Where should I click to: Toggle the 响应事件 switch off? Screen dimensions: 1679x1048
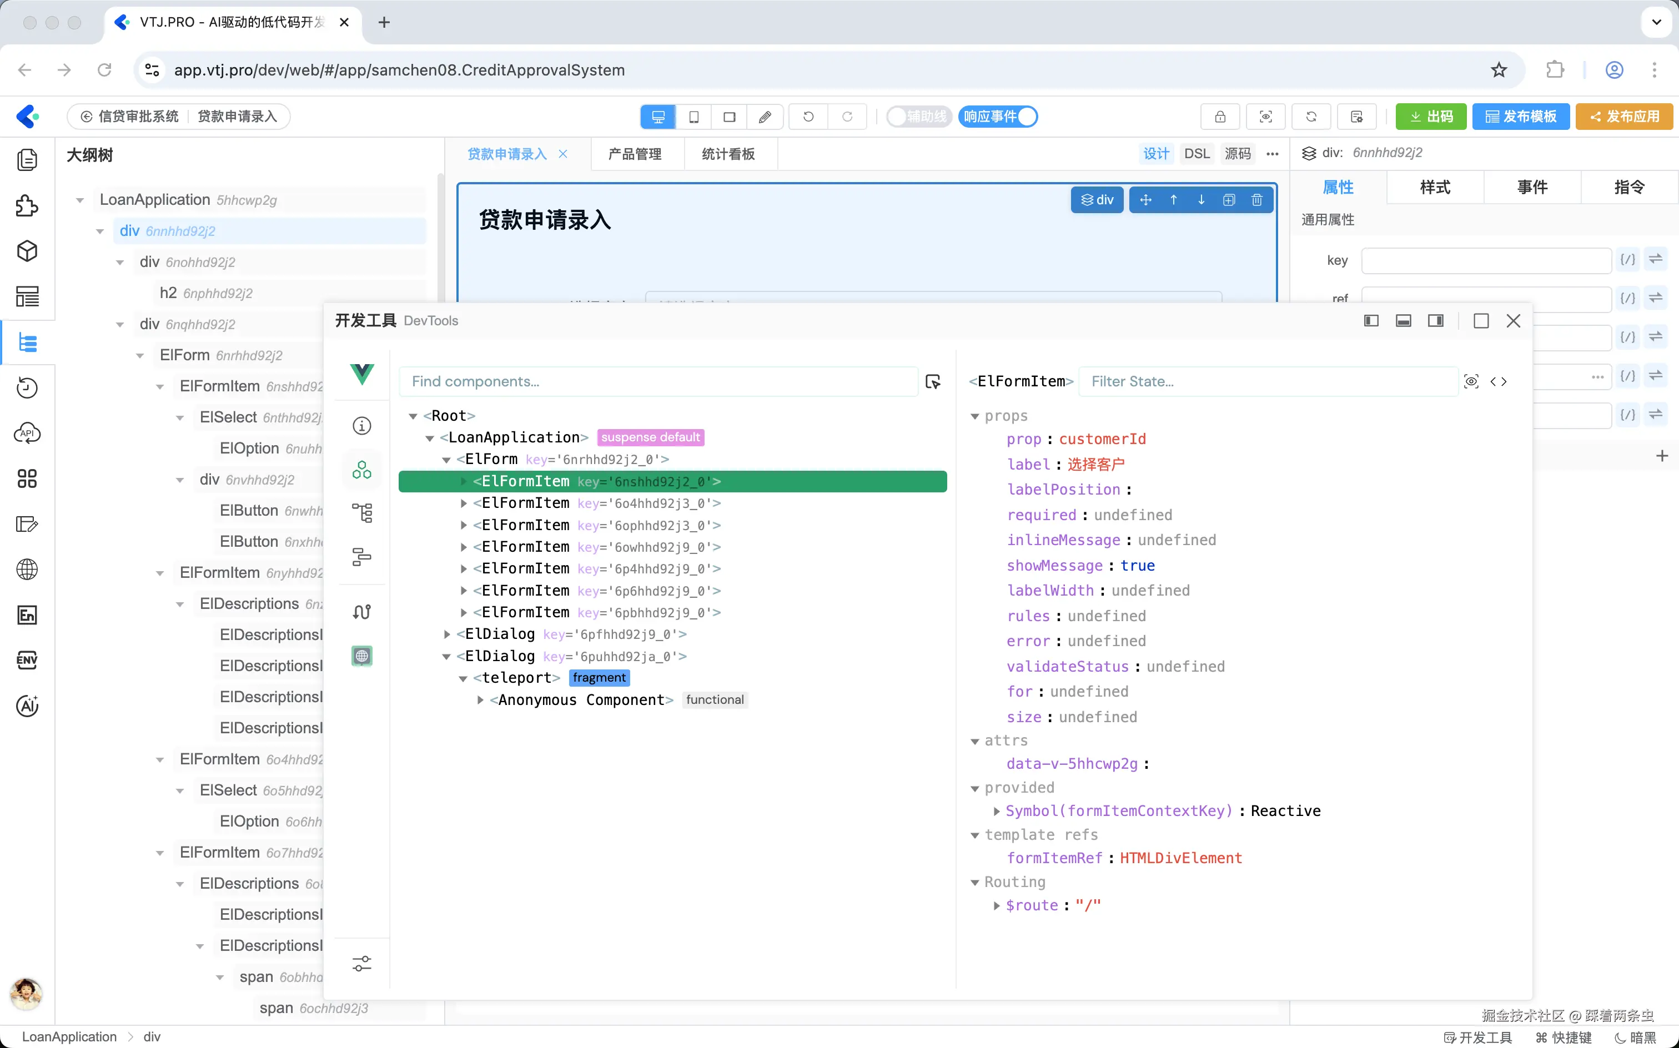click(x=998, y=117)
